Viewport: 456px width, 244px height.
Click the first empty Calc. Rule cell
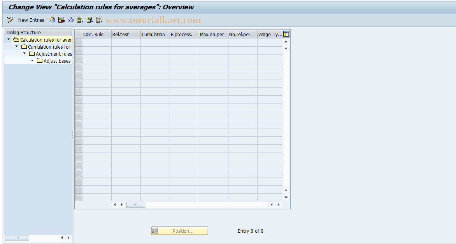[x=97, y=42]
